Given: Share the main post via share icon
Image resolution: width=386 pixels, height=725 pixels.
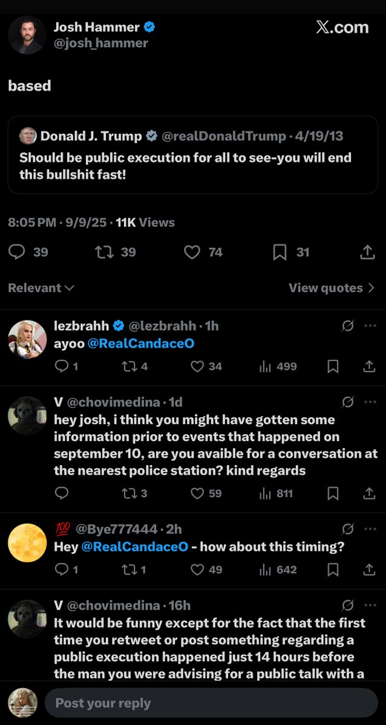Looking at the screenshot, I should 367,252.
